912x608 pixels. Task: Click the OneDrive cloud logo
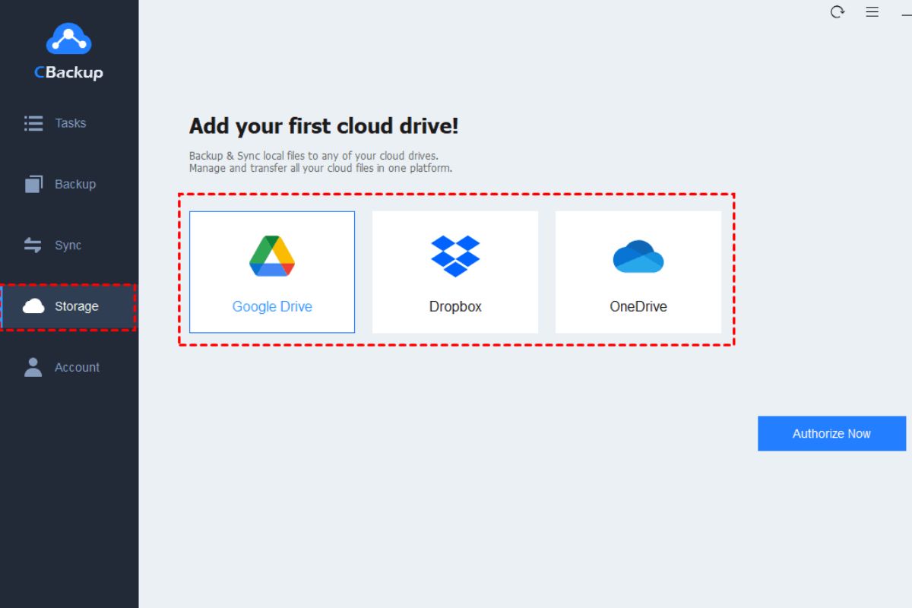(638, 257)
